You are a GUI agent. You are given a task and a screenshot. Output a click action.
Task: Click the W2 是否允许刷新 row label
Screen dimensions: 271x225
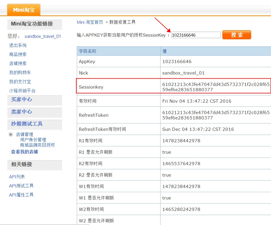coord(96,221)
